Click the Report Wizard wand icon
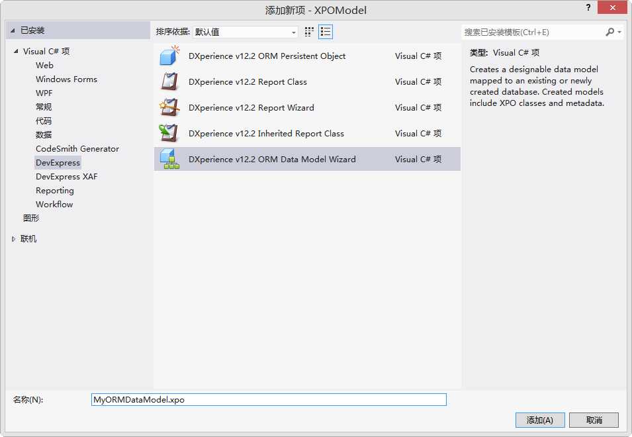The width and height of the screenshot is (632, 437). pyautogui.click(x=169, y=107)
